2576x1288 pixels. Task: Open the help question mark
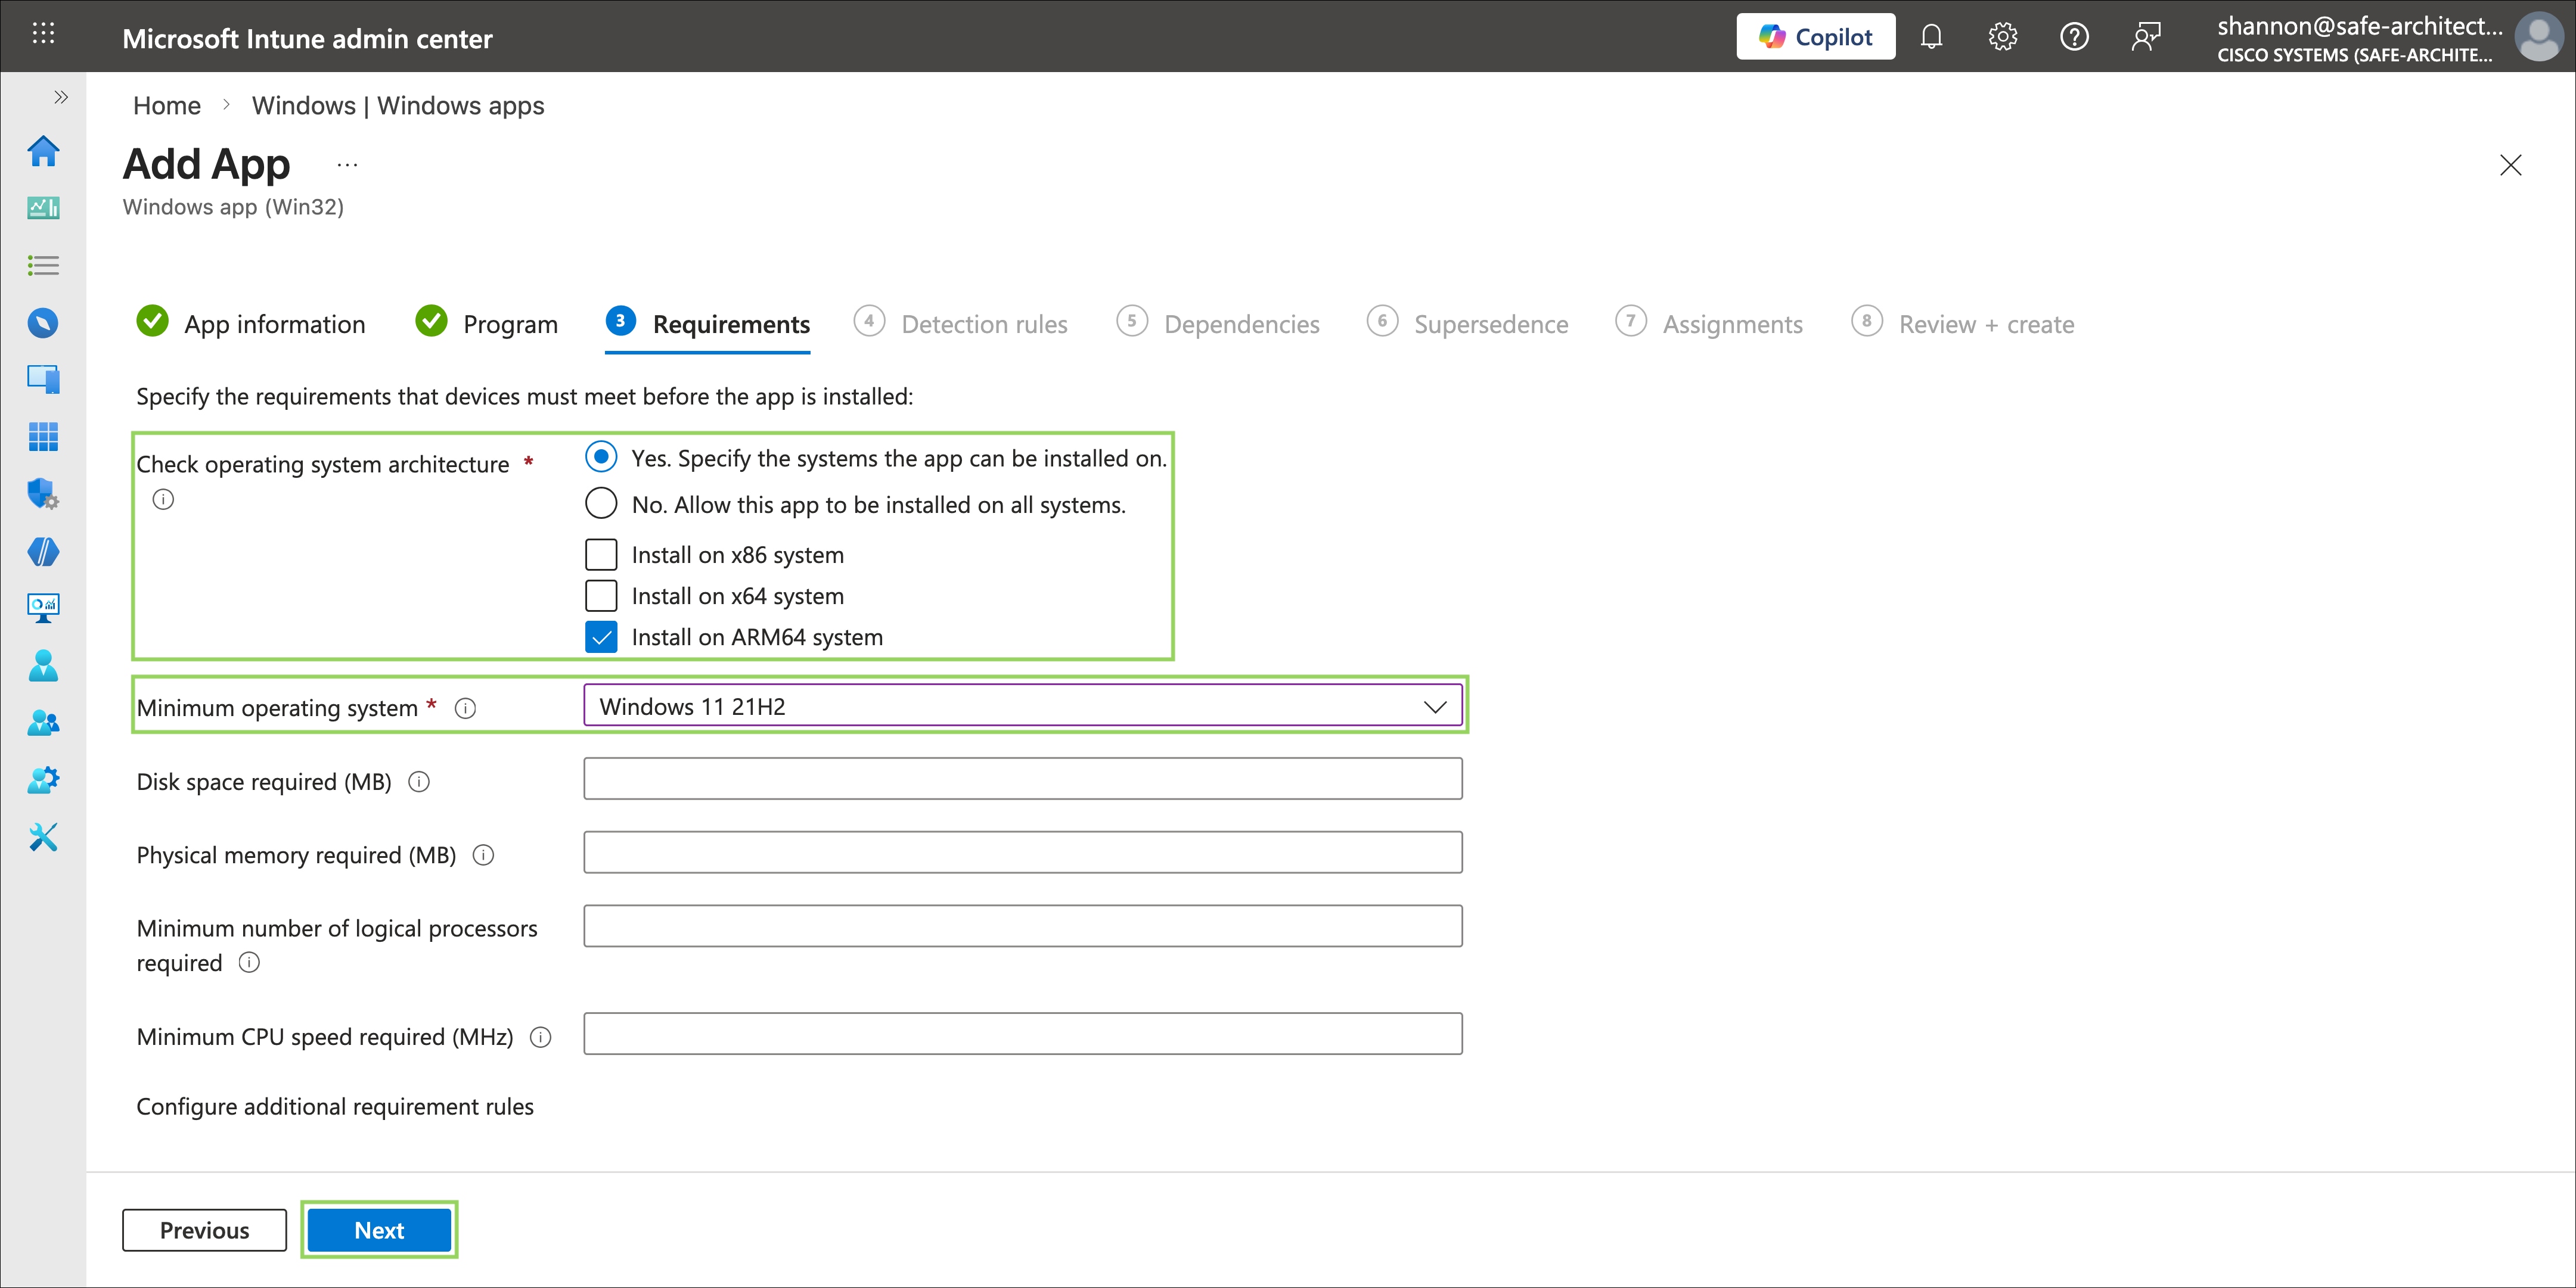[x=2074, y=37]
